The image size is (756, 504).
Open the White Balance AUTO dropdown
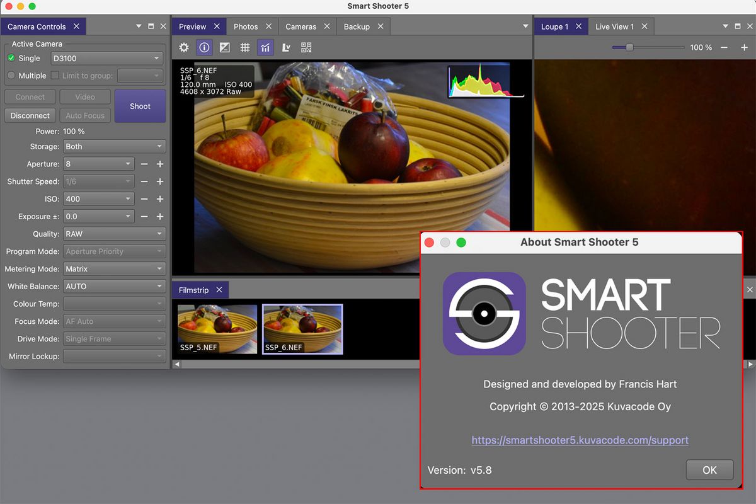click(x=114, y=286)
